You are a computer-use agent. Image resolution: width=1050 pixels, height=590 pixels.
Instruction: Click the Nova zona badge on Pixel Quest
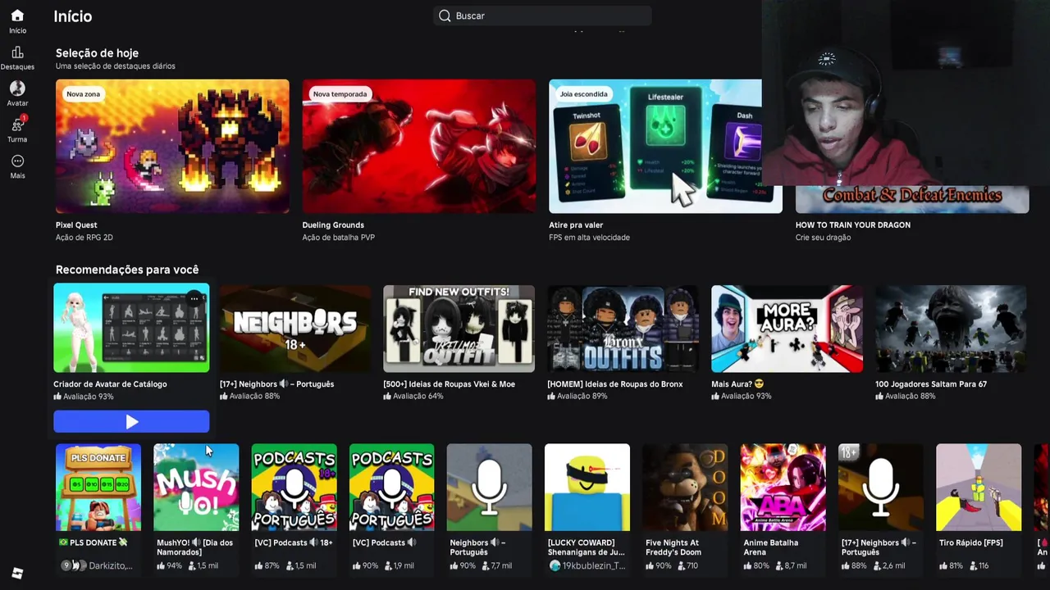(83, 94)
